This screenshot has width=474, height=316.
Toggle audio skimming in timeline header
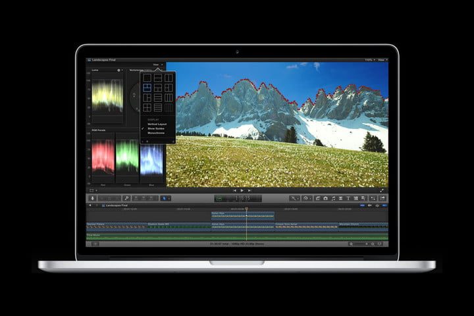tap(370, 205)
